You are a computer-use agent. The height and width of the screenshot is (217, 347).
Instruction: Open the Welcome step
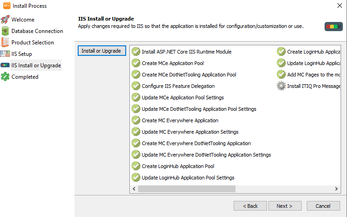coord(23,20)
